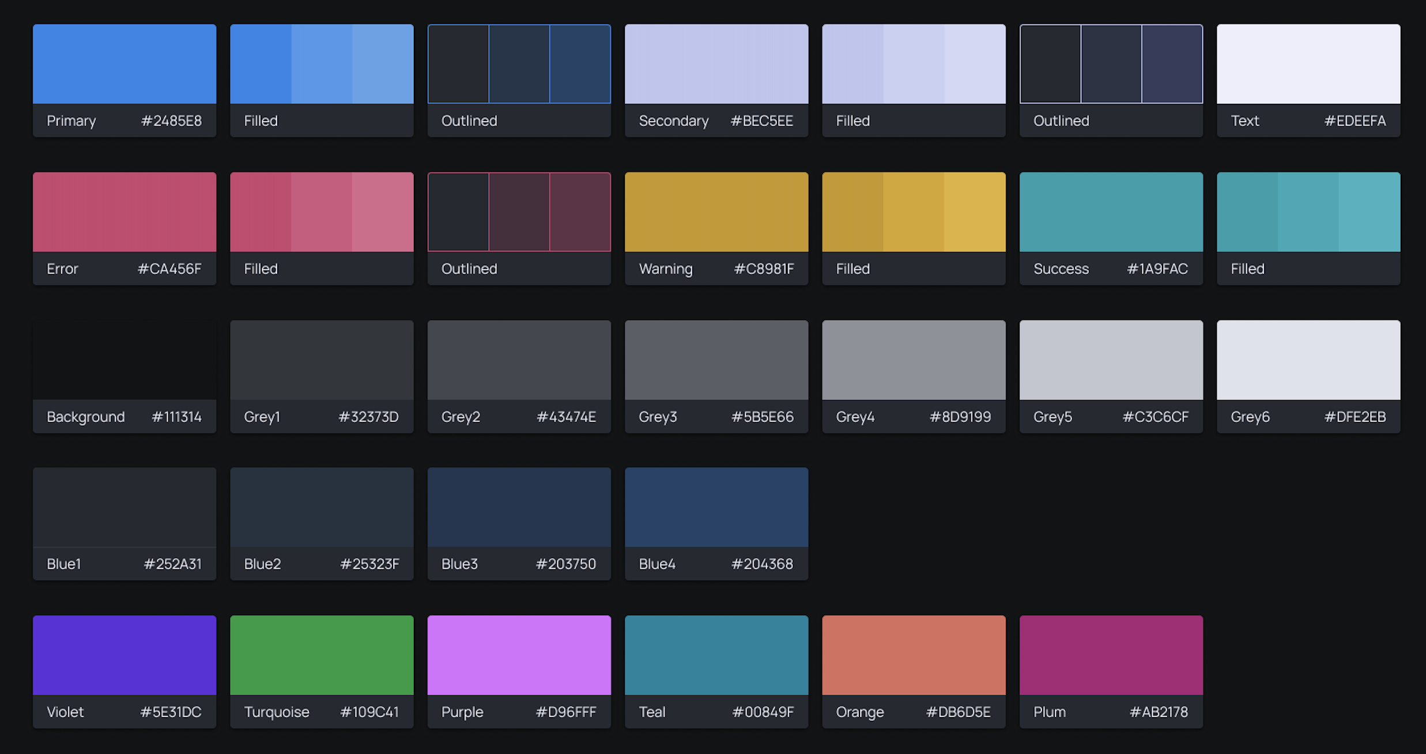
Task: Pick the blue three-shade Filled swatch
Action: pos(322,64)
